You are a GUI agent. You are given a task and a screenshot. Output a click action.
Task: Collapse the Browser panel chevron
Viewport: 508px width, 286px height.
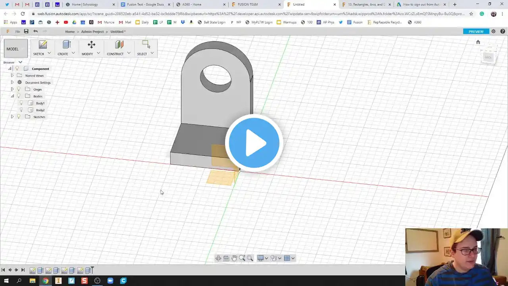pos(20,62)
